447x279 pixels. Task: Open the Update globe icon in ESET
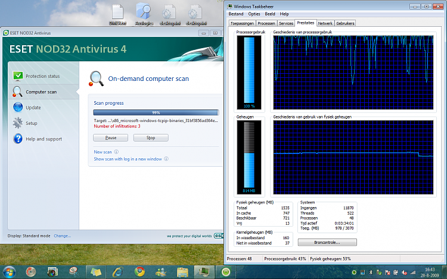pos(18,107)
